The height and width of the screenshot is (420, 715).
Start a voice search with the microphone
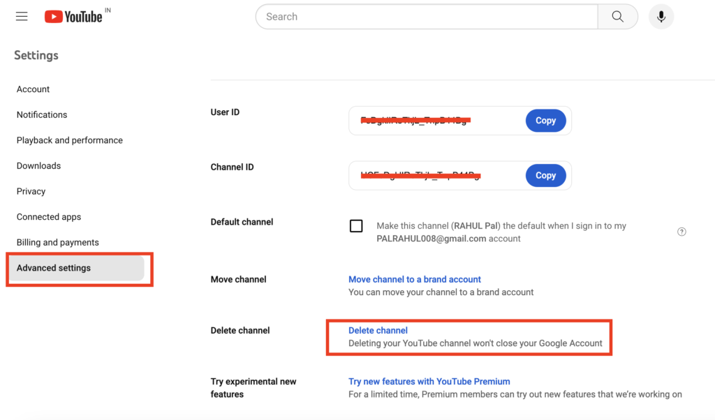661,16
